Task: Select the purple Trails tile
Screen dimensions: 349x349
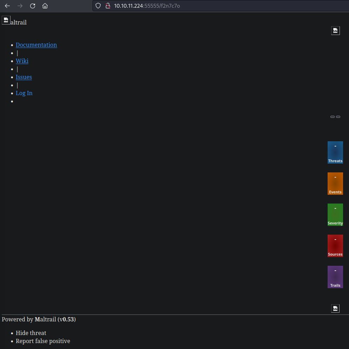Action: [x=335, y=277]
